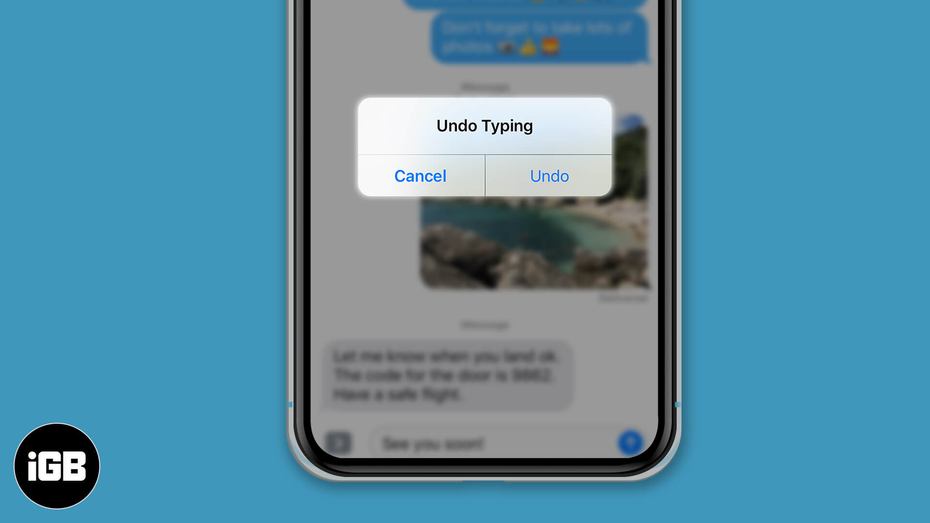Tap the Undo button in dialog
This screenshot has height=523, width=930.
coord(549,176)
